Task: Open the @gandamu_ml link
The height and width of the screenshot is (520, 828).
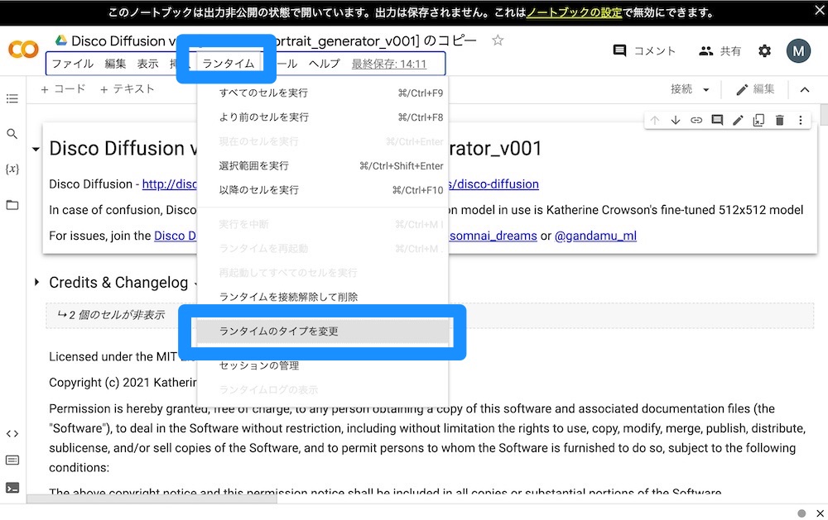Action: tap(595, 236)
